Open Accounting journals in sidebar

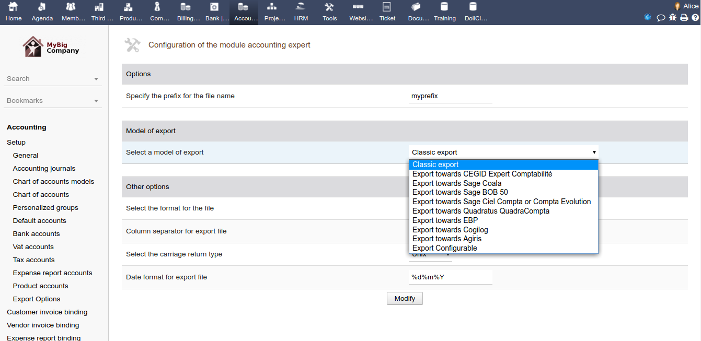coord(44,169)
